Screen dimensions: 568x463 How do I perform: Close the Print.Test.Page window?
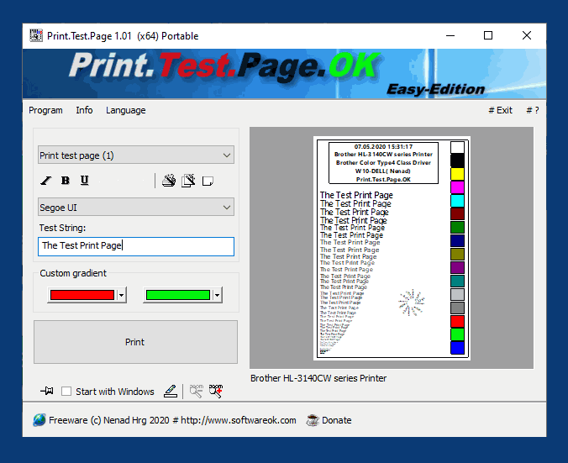(527, 35)
